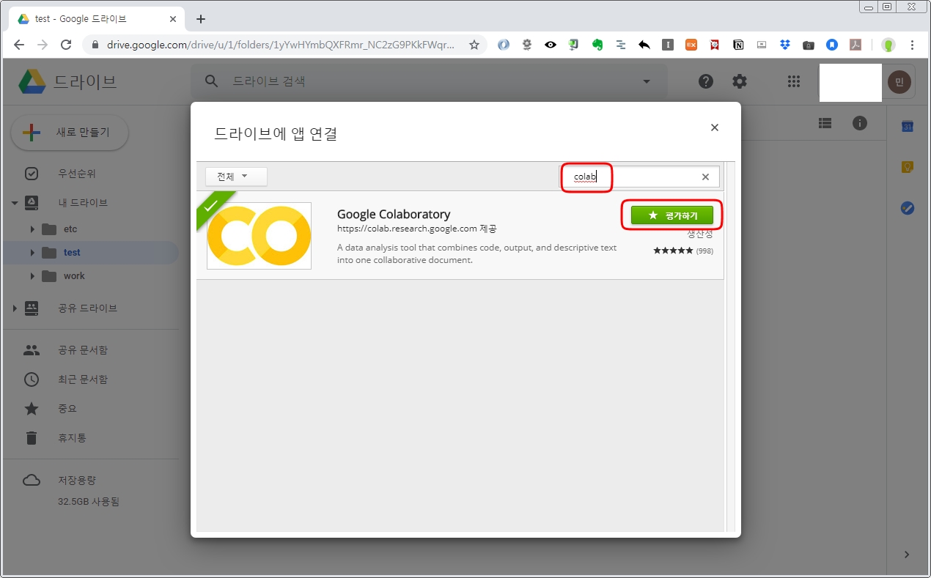The image size is (931, 578).
Task: Collapse the 내 드라이브 tree
Action: coord(15,203)
